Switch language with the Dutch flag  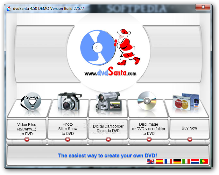click(195, 161)
